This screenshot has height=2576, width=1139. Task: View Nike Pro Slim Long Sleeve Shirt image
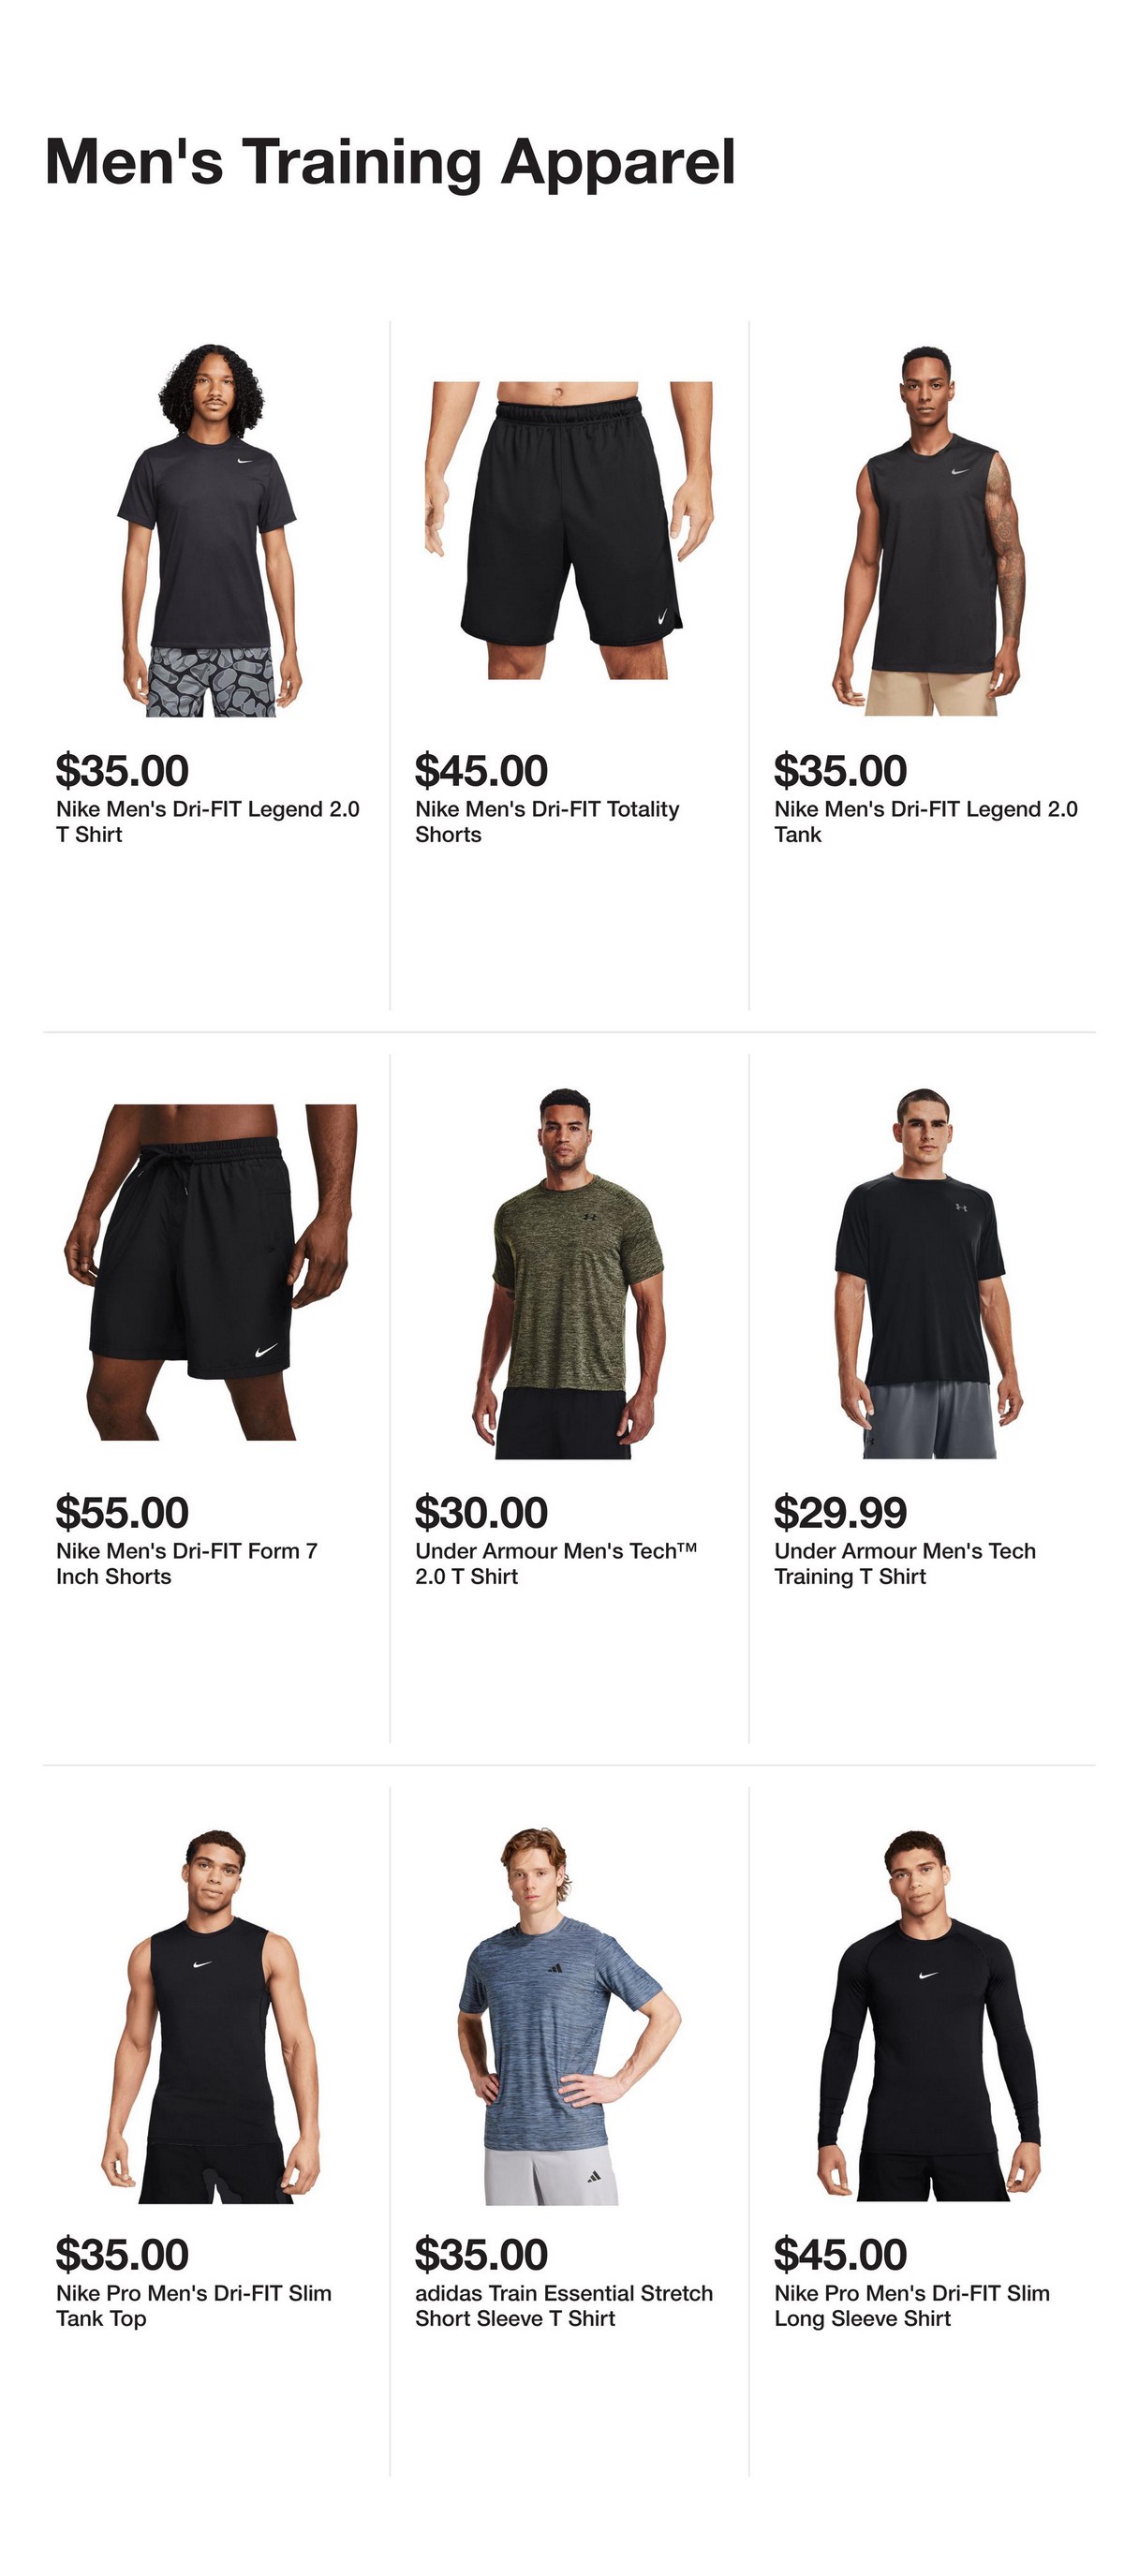click(x=928, y=2016)
